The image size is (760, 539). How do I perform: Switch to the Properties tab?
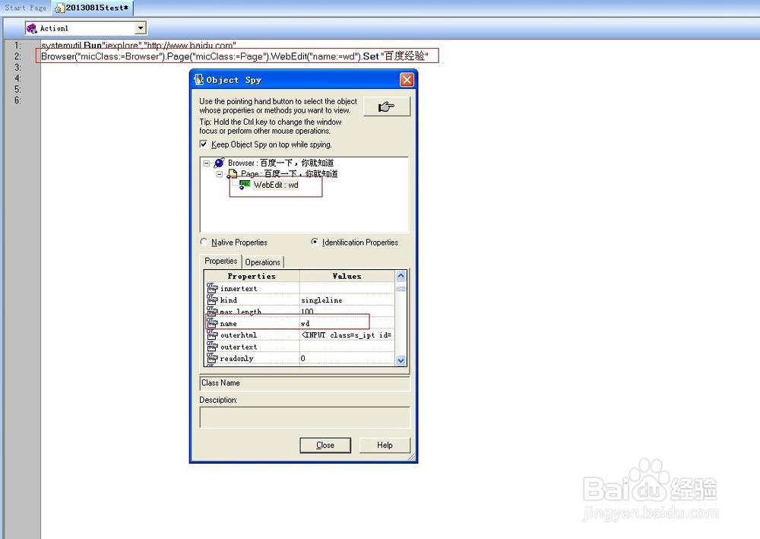pyautogui.click(x=220, y=261)
